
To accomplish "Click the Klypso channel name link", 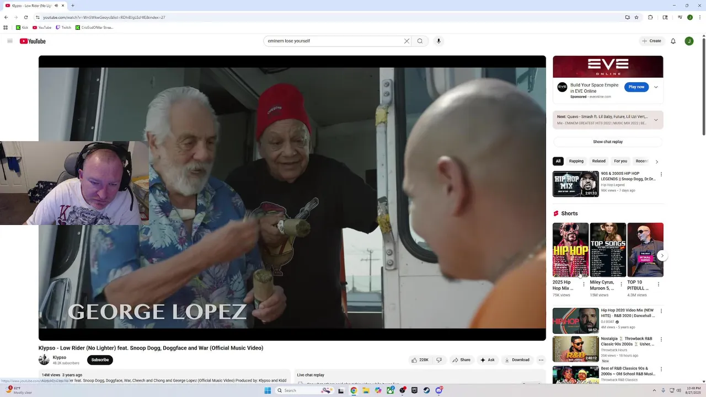I will coord(59,357).
